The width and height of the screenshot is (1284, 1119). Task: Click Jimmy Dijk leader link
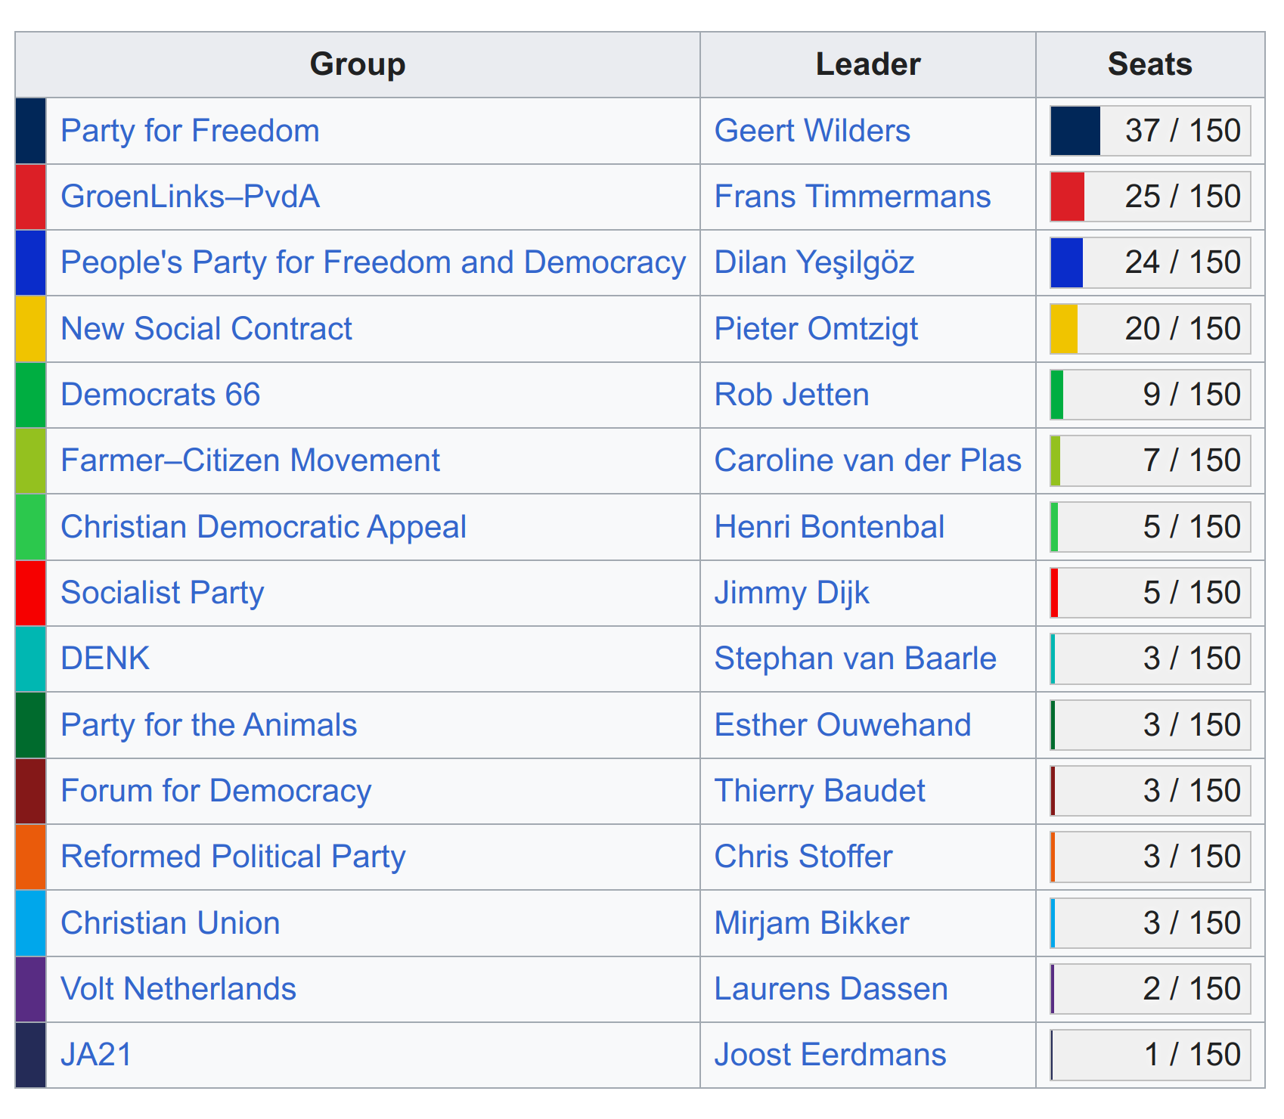(x=791, y=593)
